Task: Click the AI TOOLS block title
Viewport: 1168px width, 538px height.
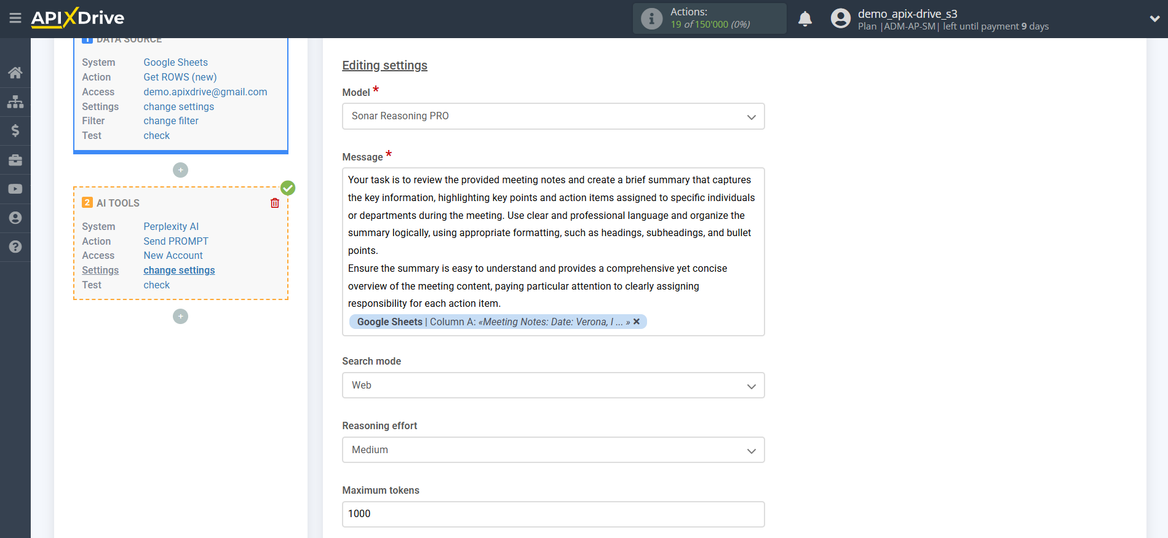Action: tap(118, 203)
